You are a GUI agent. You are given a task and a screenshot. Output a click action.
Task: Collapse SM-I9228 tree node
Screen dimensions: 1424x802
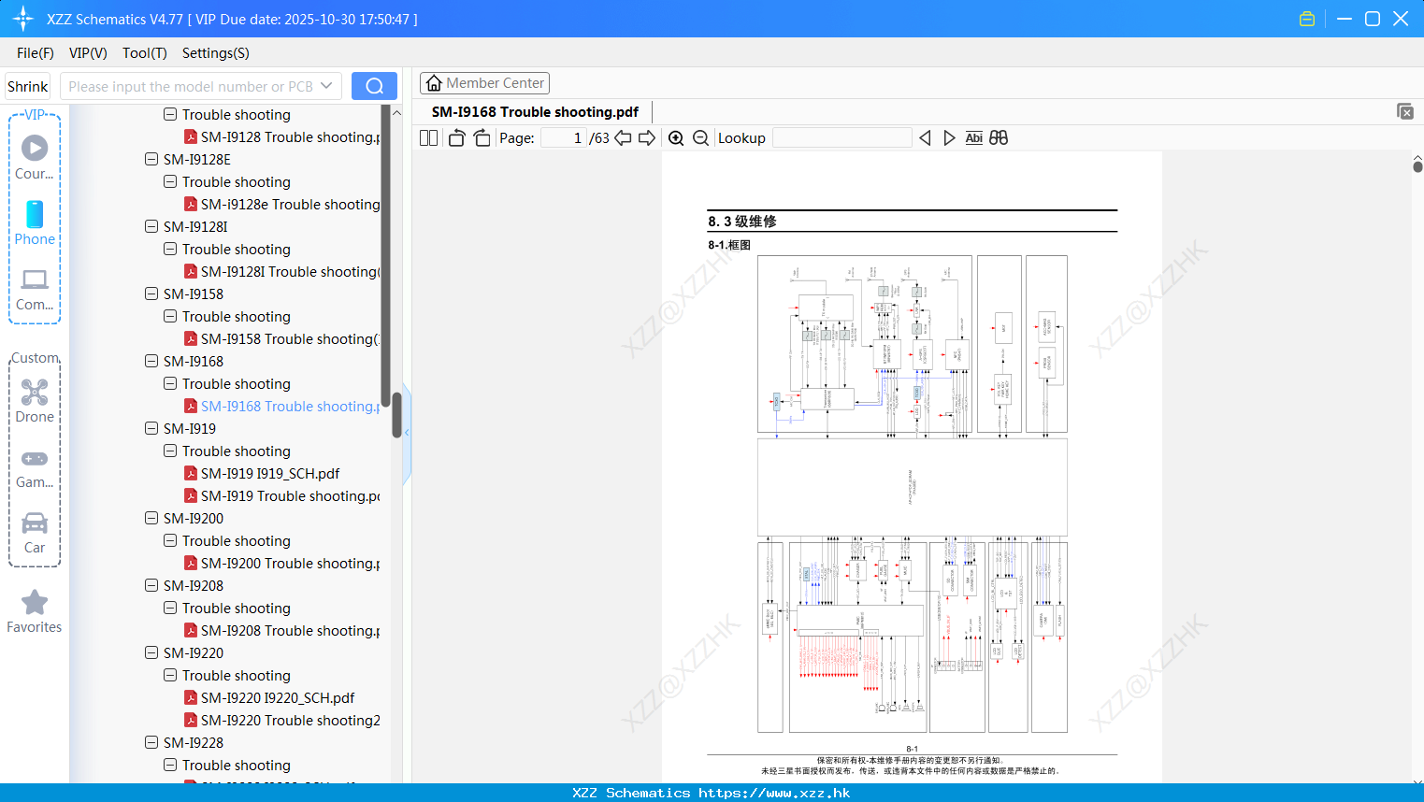tap(151, 742)
